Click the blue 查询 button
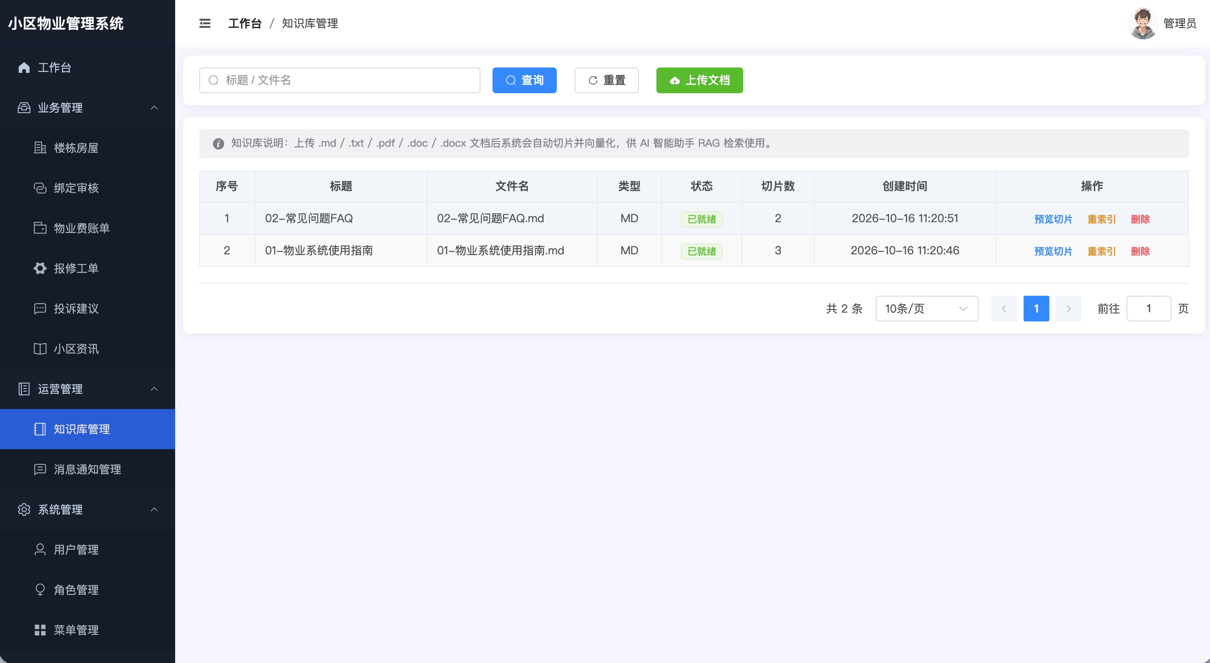This screenshot has height=663, width=1210. (524, 80)
